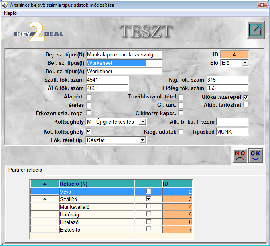Click the Típuskód MUNK field
Screen dimensions: 270x246
click(x=232, y=132)
